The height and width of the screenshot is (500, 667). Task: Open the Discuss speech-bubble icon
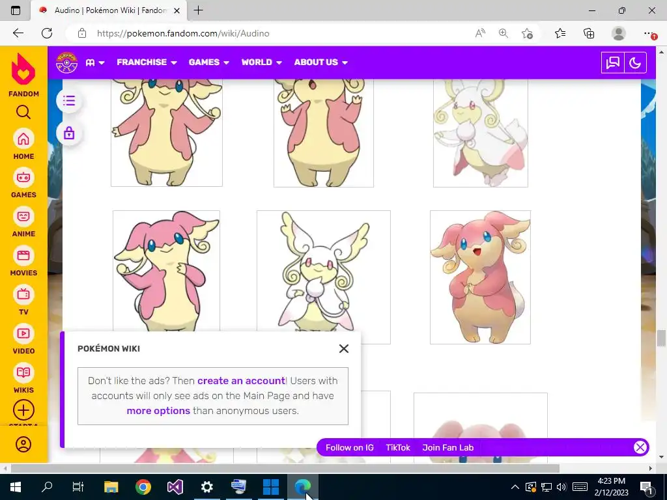point(612,63)
